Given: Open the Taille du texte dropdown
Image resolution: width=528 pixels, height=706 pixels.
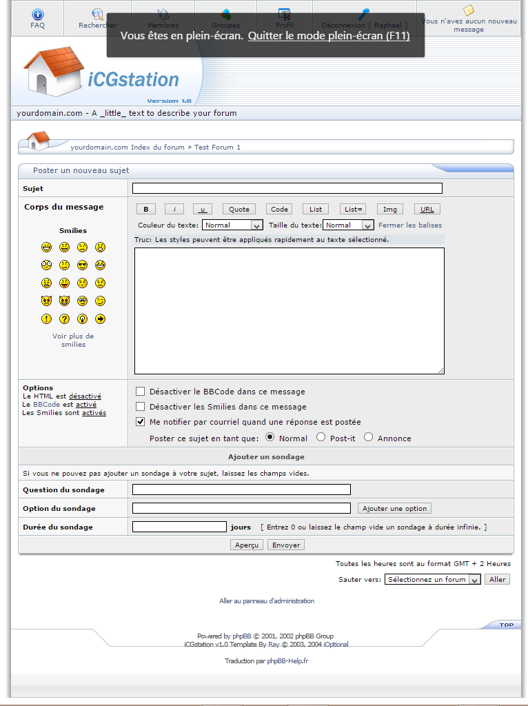Looking at the screenshot, I should [348, 225].
